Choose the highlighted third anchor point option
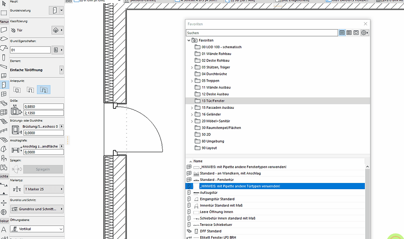 pos(44,90)
